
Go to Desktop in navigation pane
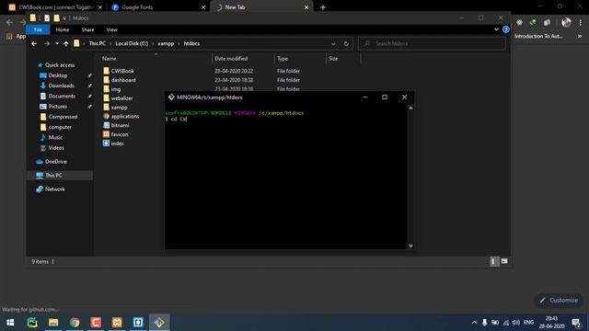click(57, 75)
